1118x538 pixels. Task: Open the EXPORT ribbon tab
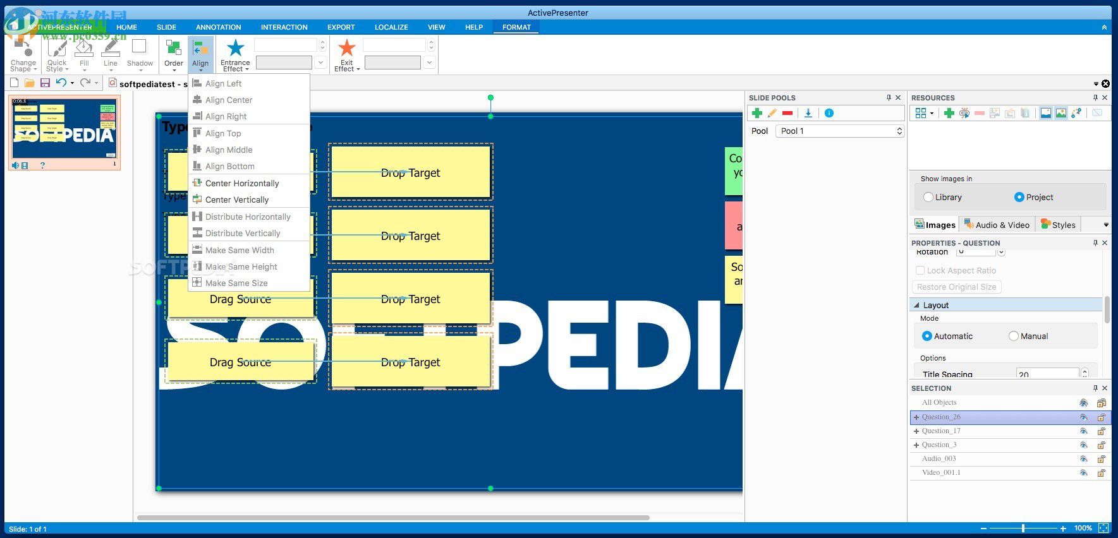[x=341, y=27]
